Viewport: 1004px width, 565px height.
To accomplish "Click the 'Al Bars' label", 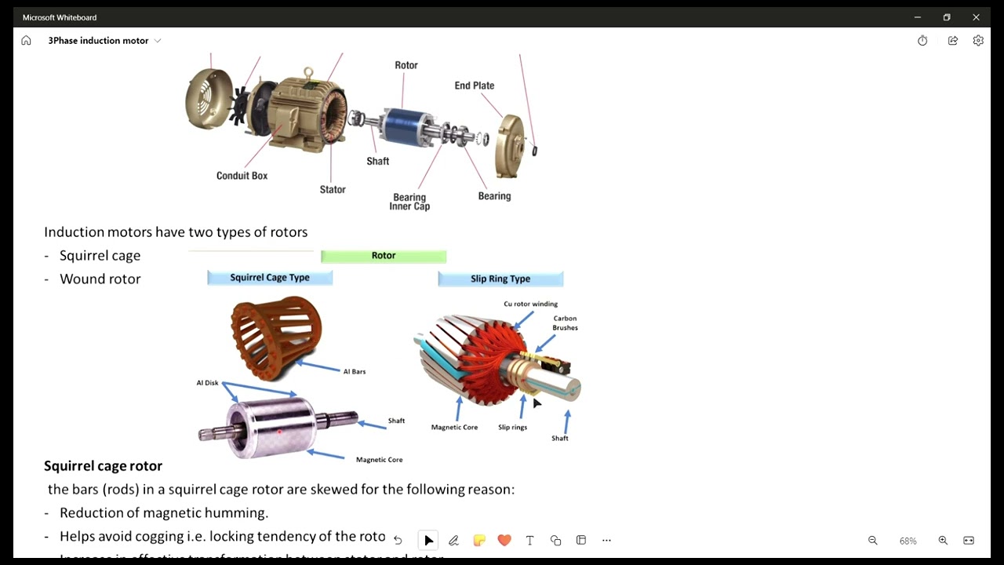I will click(355, 372).
